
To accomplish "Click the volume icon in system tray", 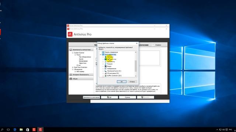I will [x=223, y=129].
